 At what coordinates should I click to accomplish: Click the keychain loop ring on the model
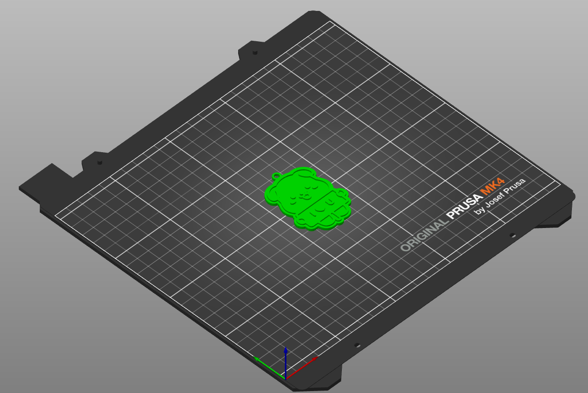[276, 177]
